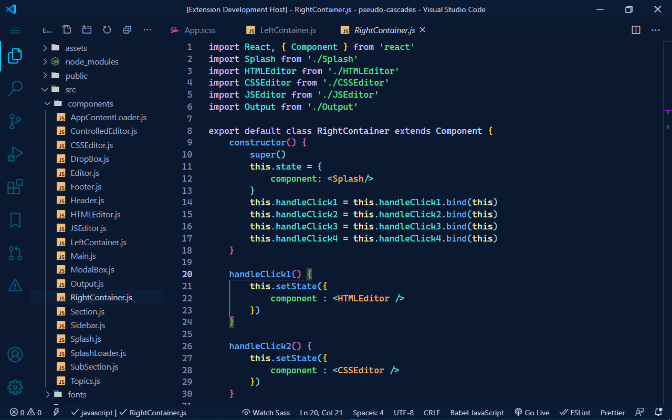Click ESLint status bar item
Viewport: 672px width, 420px height.
(x=575, y=413)
